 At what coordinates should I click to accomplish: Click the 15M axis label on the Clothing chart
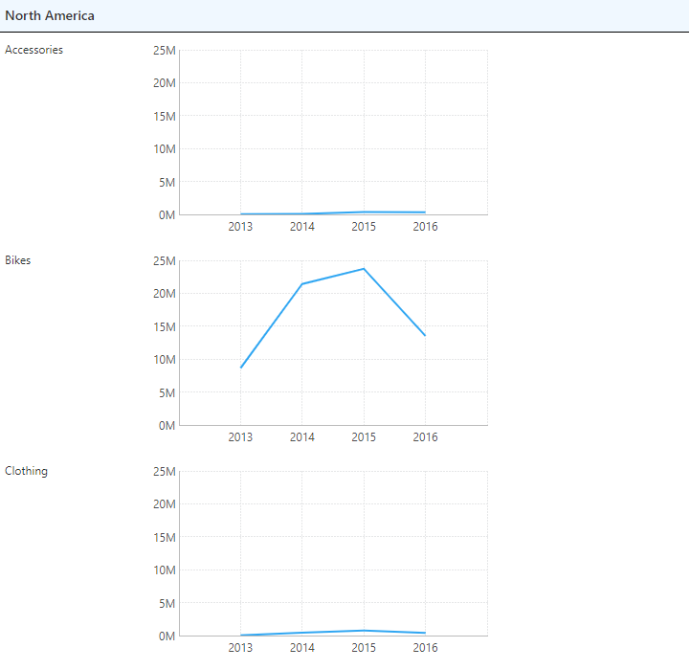pyautogui.click(x=165, y=538)
